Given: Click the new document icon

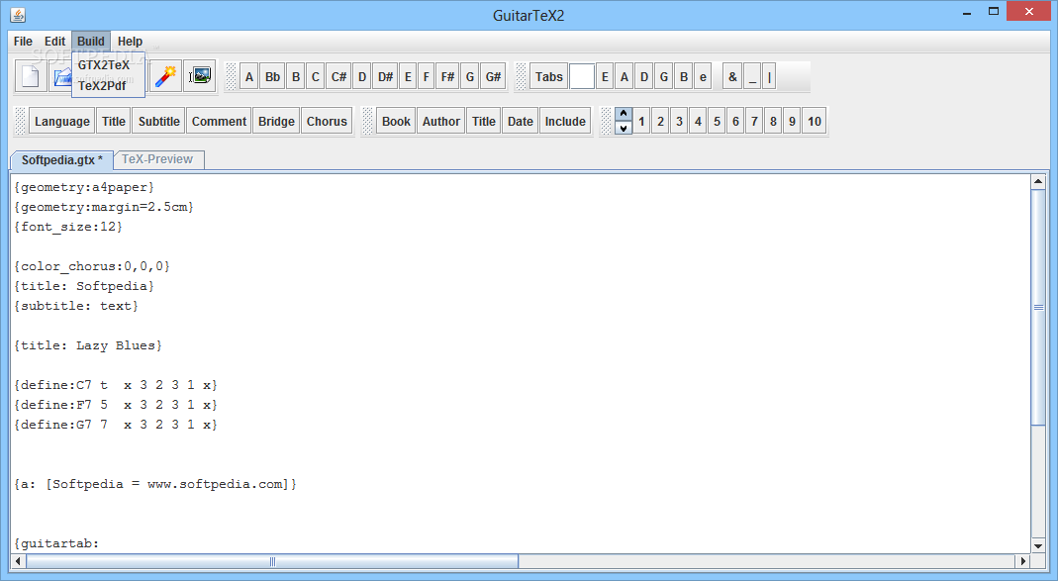Looking at the screenshot, I should click(31, 77).
